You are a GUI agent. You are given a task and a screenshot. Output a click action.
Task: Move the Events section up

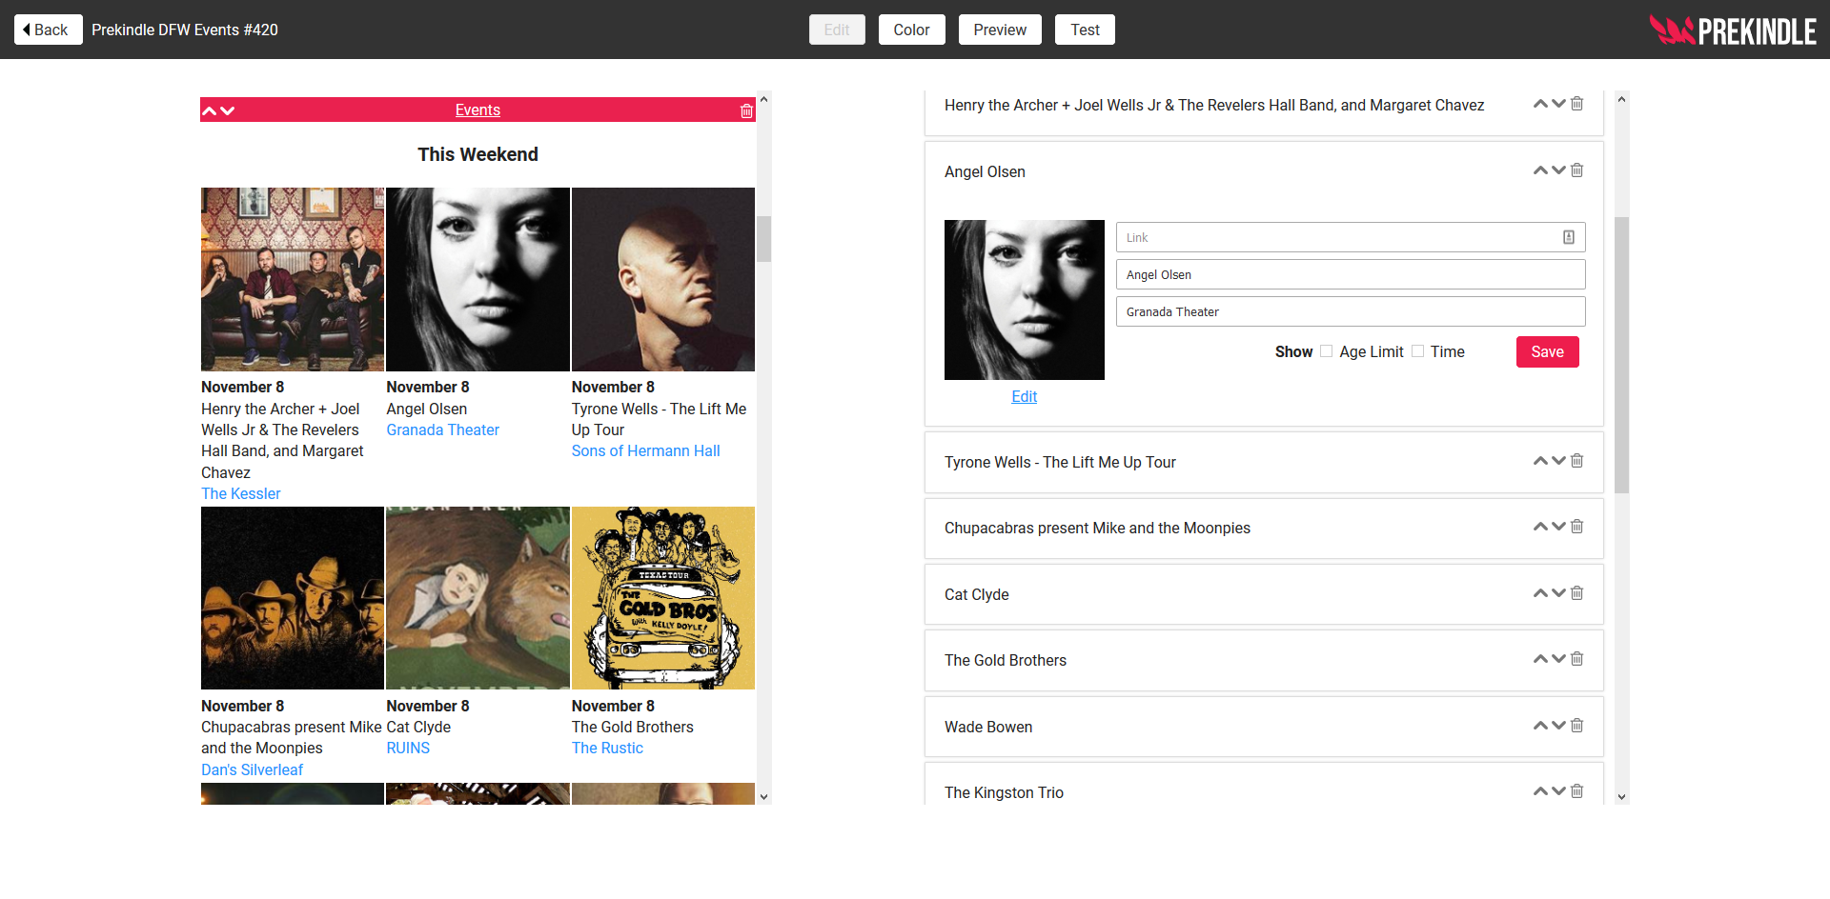(210, 110)
